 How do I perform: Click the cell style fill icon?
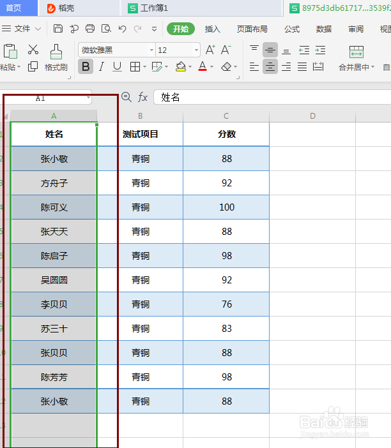(157, 67)
